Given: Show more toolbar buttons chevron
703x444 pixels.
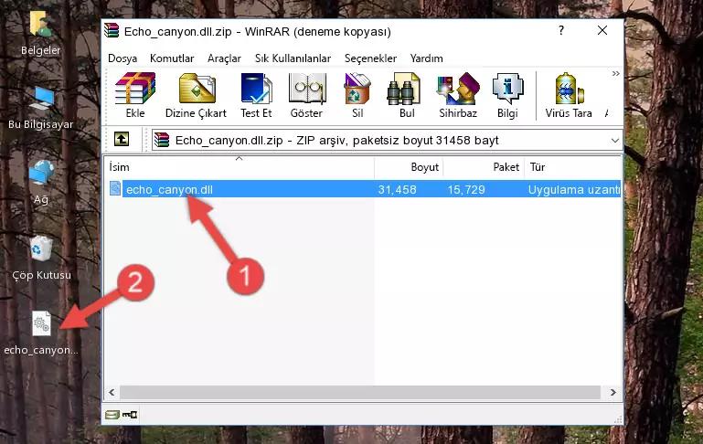Looking at the screenshot, I should 615,74.
